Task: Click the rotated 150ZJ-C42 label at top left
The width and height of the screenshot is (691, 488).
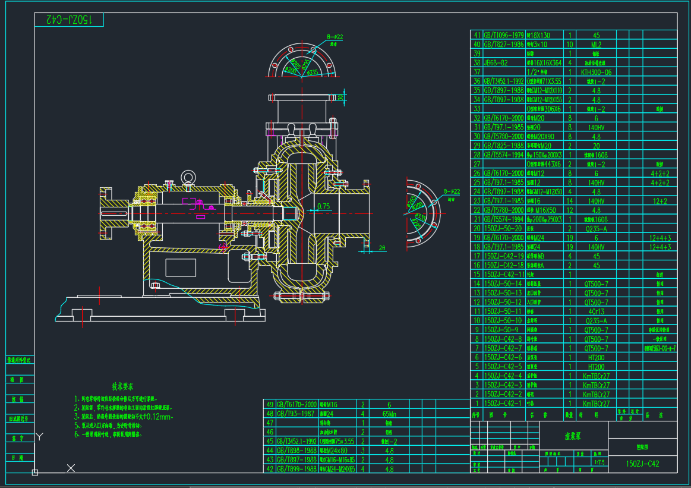Action: [69, 20]
